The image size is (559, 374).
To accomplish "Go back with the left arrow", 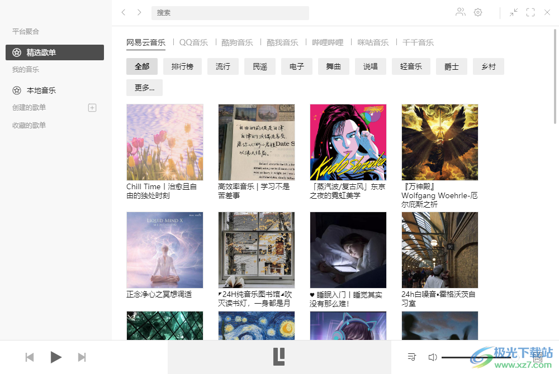I will 124,12.
